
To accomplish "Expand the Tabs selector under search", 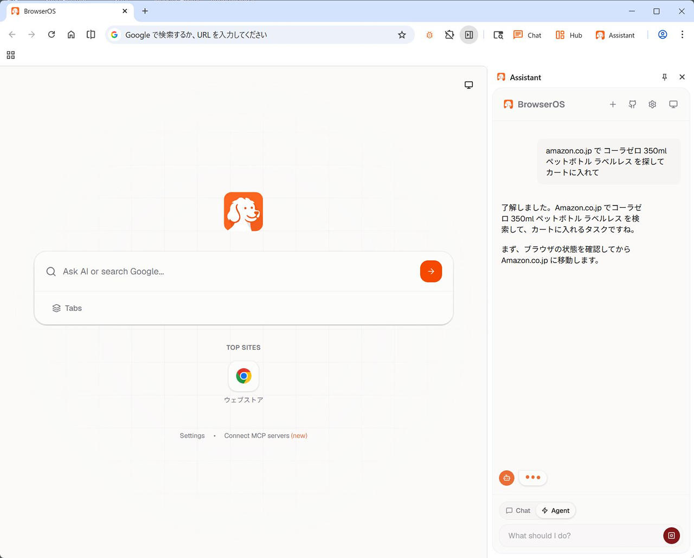I will coord(67,308).
